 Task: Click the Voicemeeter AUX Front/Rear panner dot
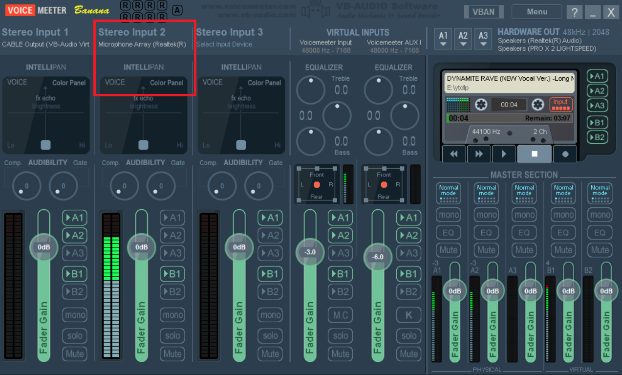pyautogui.click(x=384, y=184)
